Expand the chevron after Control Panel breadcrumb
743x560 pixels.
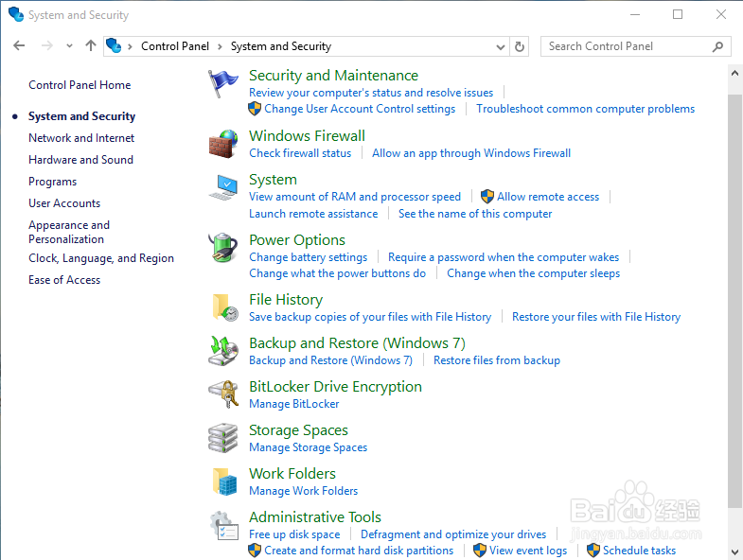pyautogui.click(x=220, y=46)
